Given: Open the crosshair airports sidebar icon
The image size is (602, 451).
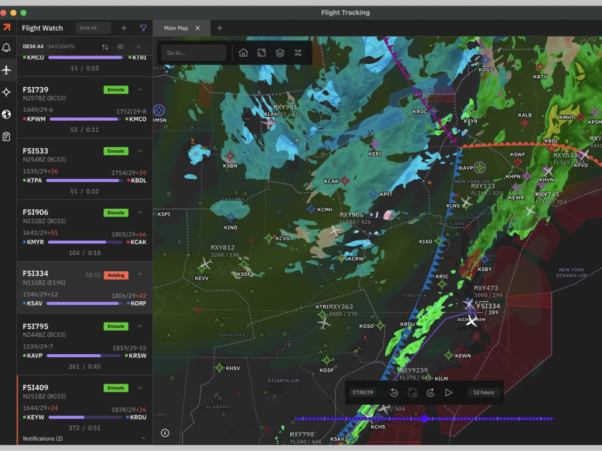Looking at the screenshot, I should pyautogui.click(x=7, y=93).
